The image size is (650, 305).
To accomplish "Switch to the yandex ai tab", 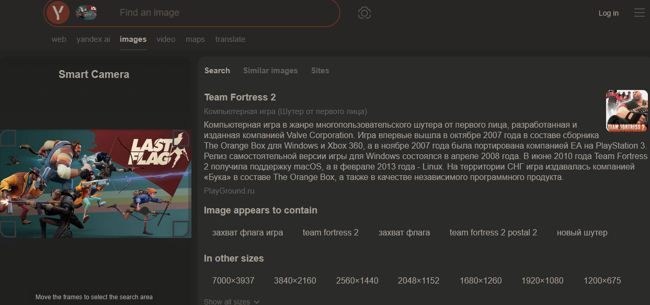I will point(93,39).
